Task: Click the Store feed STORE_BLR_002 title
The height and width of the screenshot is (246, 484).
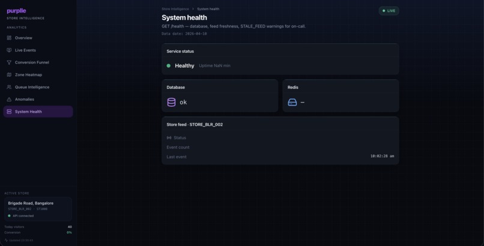Action: tap(195, 125)
